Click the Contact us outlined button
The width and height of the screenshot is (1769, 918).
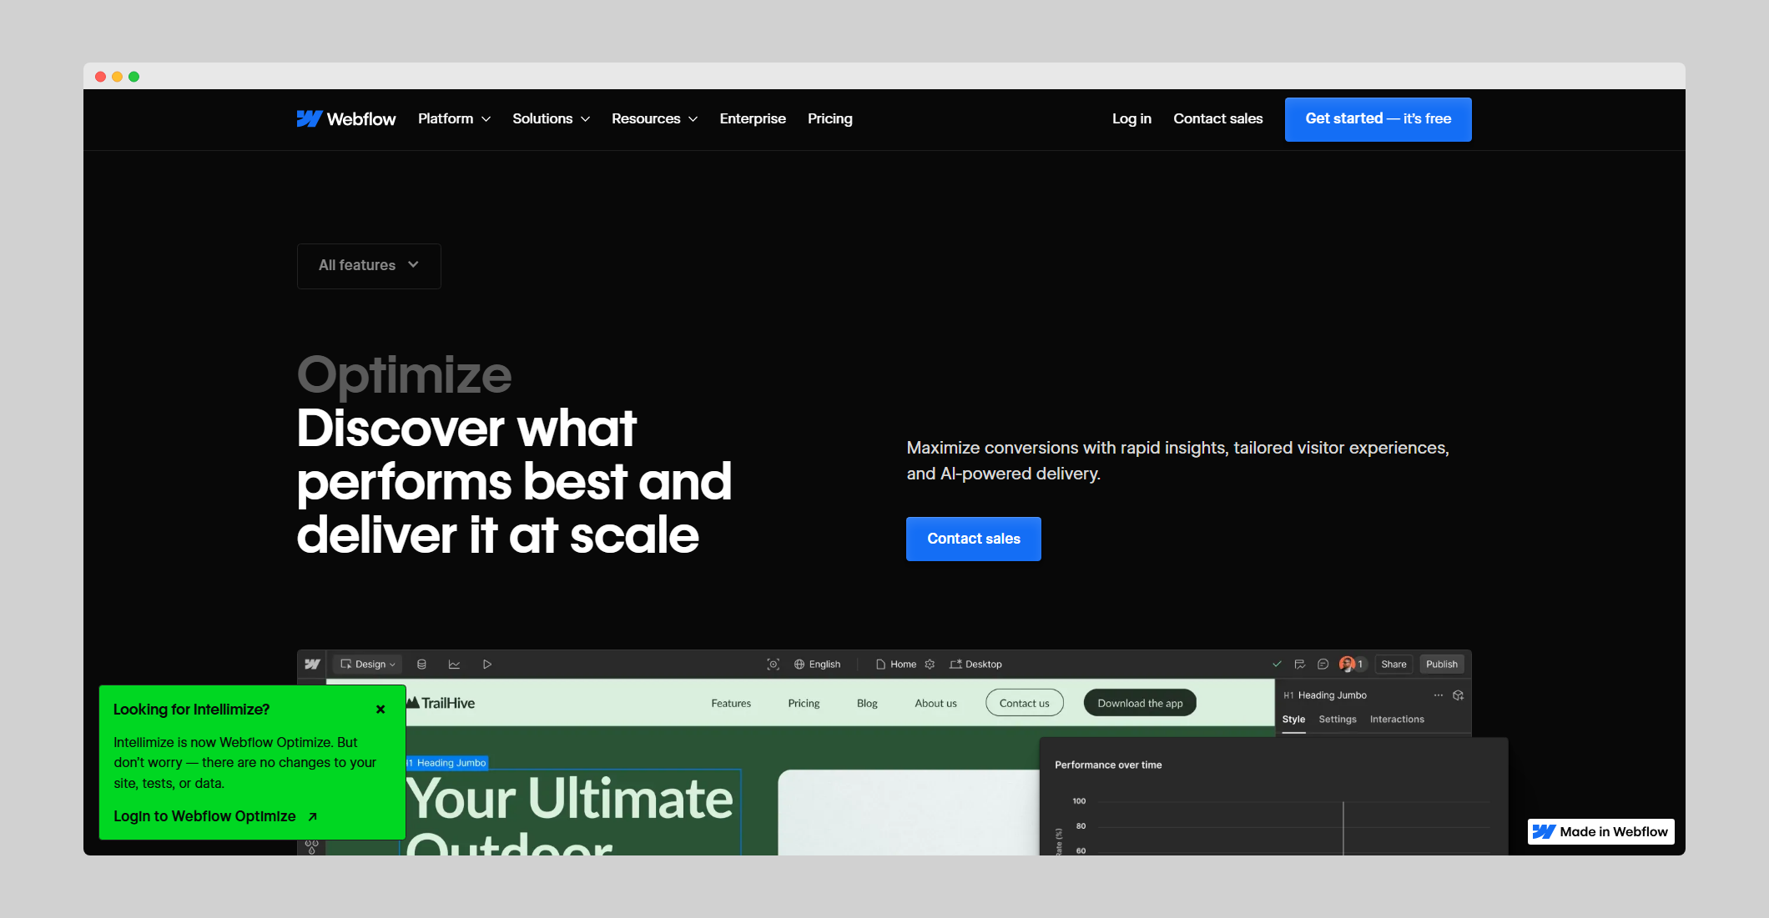[1024, 703]
